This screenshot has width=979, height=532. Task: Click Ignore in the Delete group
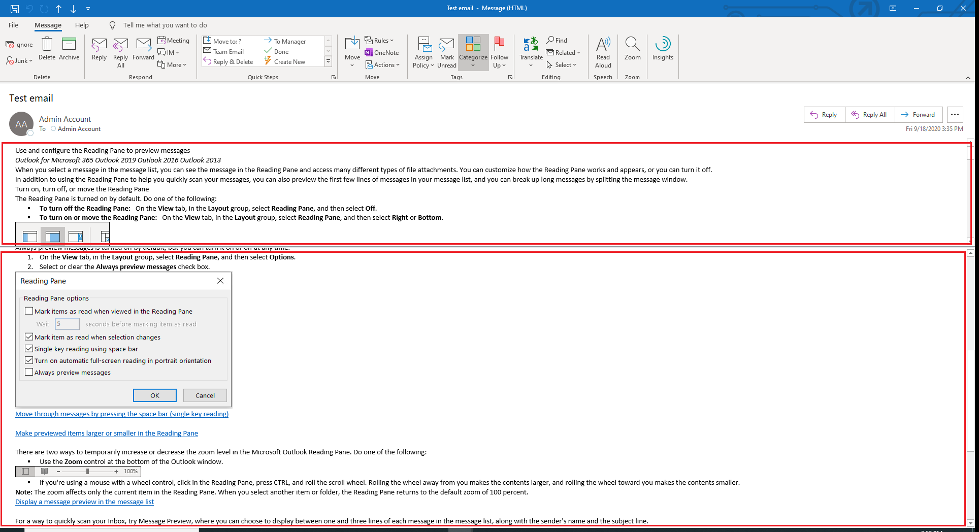coord(19,45)
